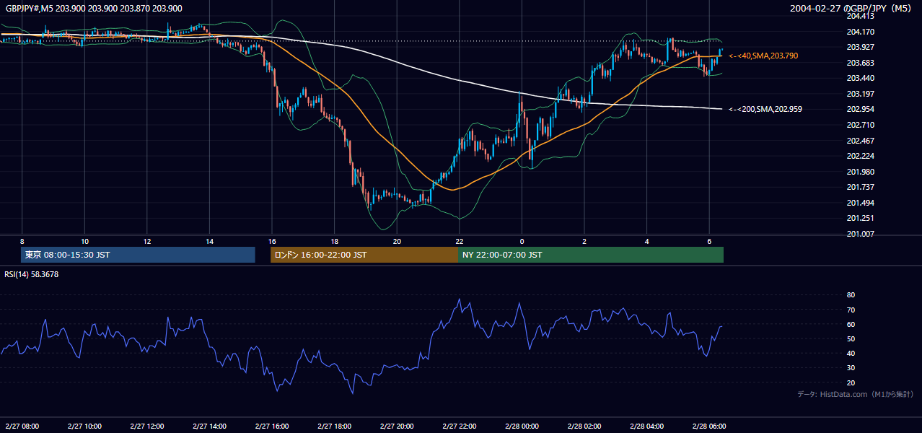Click hour label 0 under the price chart
This screenshot has height=433, width=922.
pos(522,241)
